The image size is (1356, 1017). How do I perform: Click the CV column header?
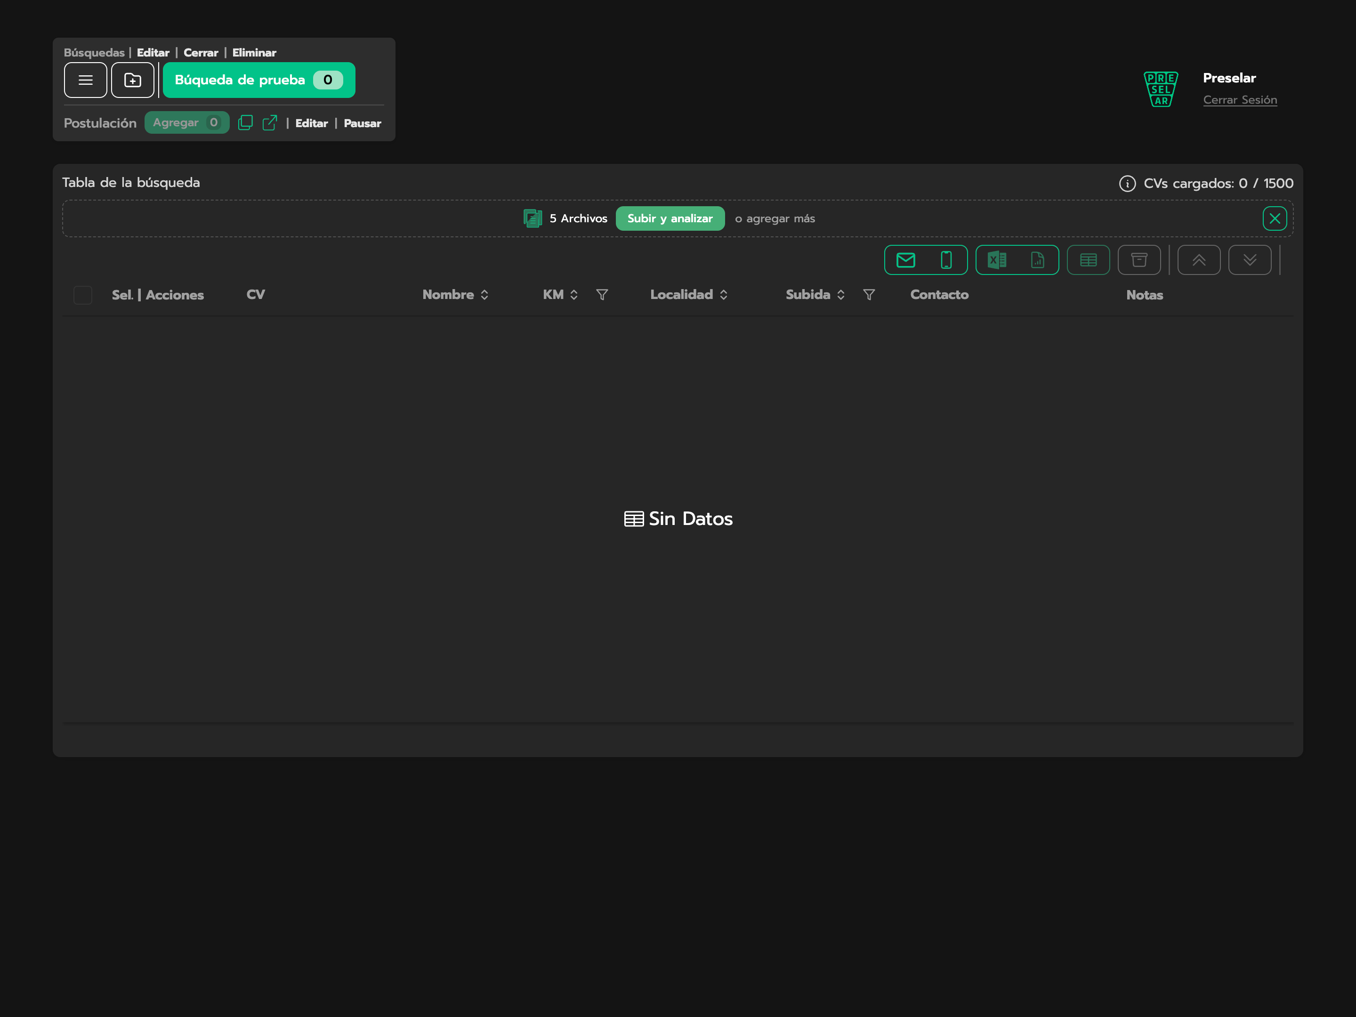click(x=256, y=295)
